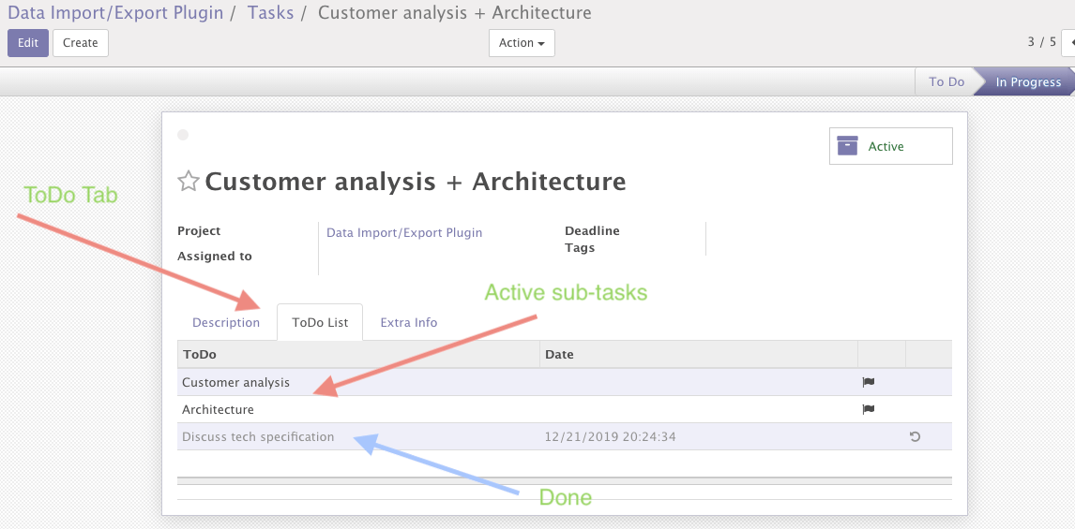Click the Active archive box icon
This screenshot has width=1075, height=529.
click(848, 146)
